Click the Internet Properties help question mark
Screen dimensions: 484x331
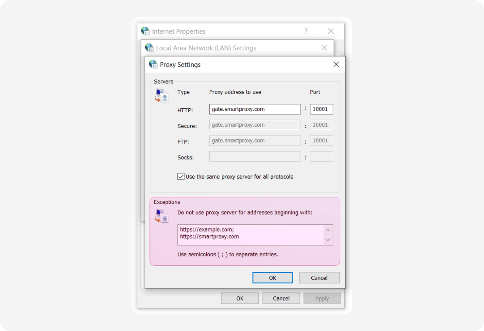(x=306, y=31)
